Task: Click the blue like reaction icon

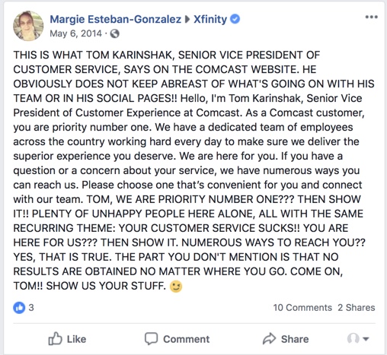Action: 19,308
